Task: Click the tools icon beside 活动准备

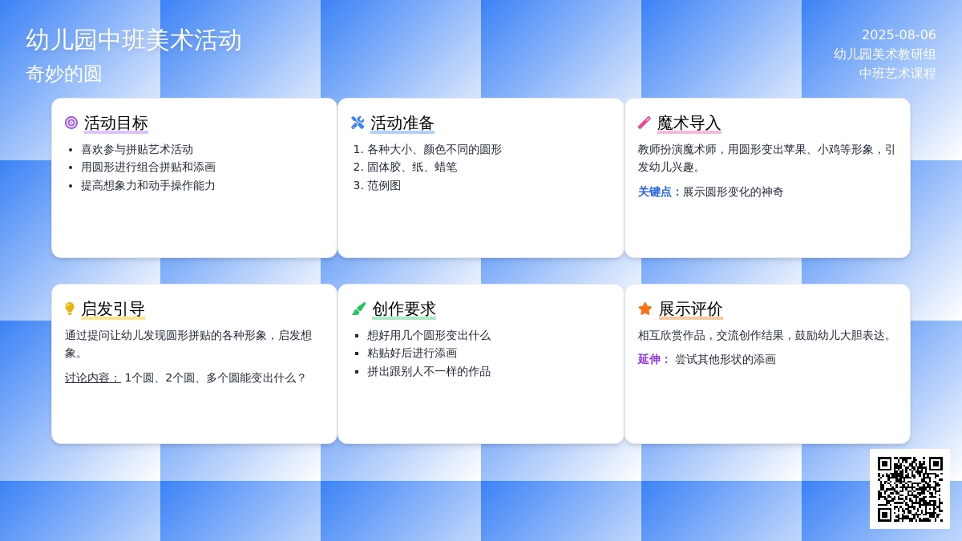Action: (358, 123)
